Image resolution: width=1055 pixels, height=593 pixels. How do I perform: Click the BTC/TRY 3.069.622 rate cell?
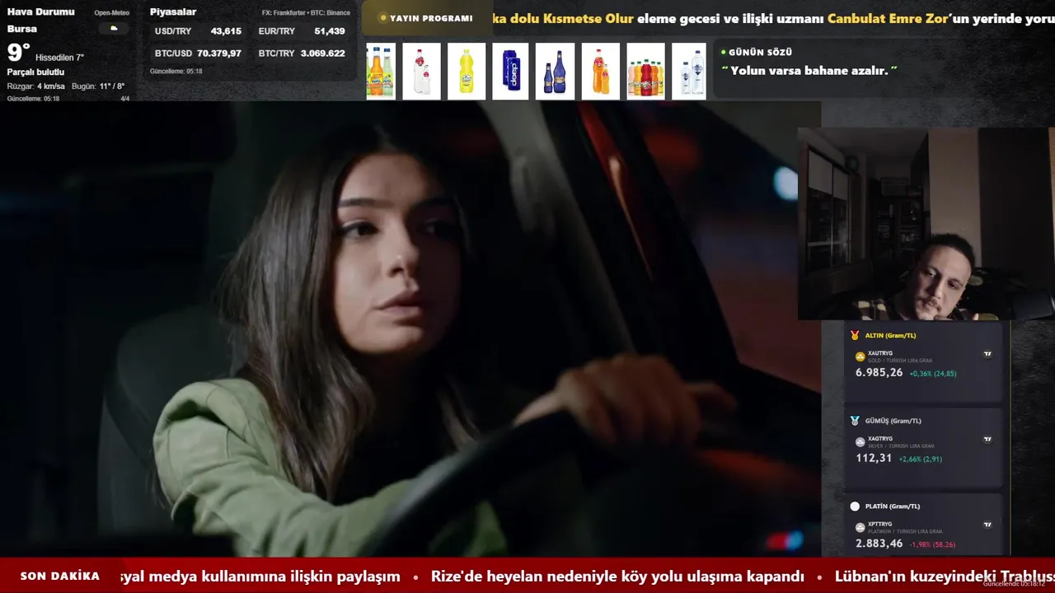302,54
